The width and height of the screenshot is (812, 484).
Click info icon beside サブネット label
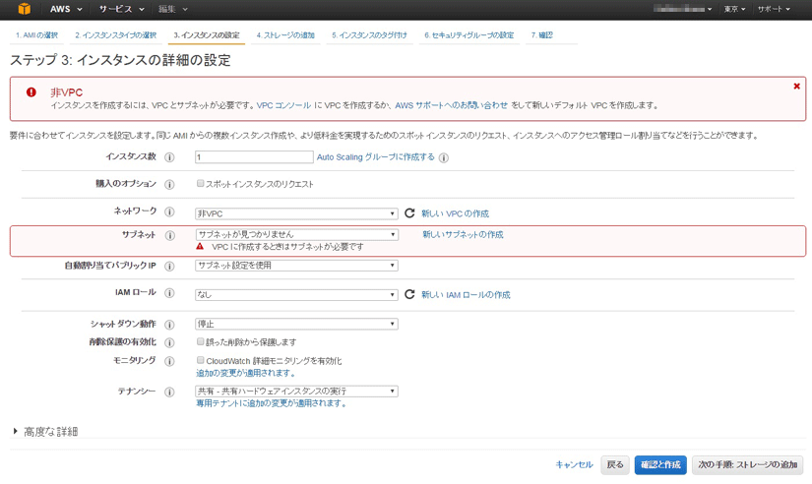[169, 235]
